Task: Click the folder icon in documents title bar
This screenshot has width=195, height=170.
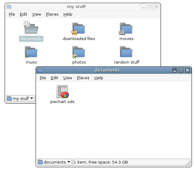Action: coord(40,70)
